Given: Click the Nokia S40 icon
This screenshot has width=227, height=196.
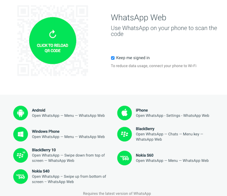Looking at the screenshot, I should [x=20, y=177].
